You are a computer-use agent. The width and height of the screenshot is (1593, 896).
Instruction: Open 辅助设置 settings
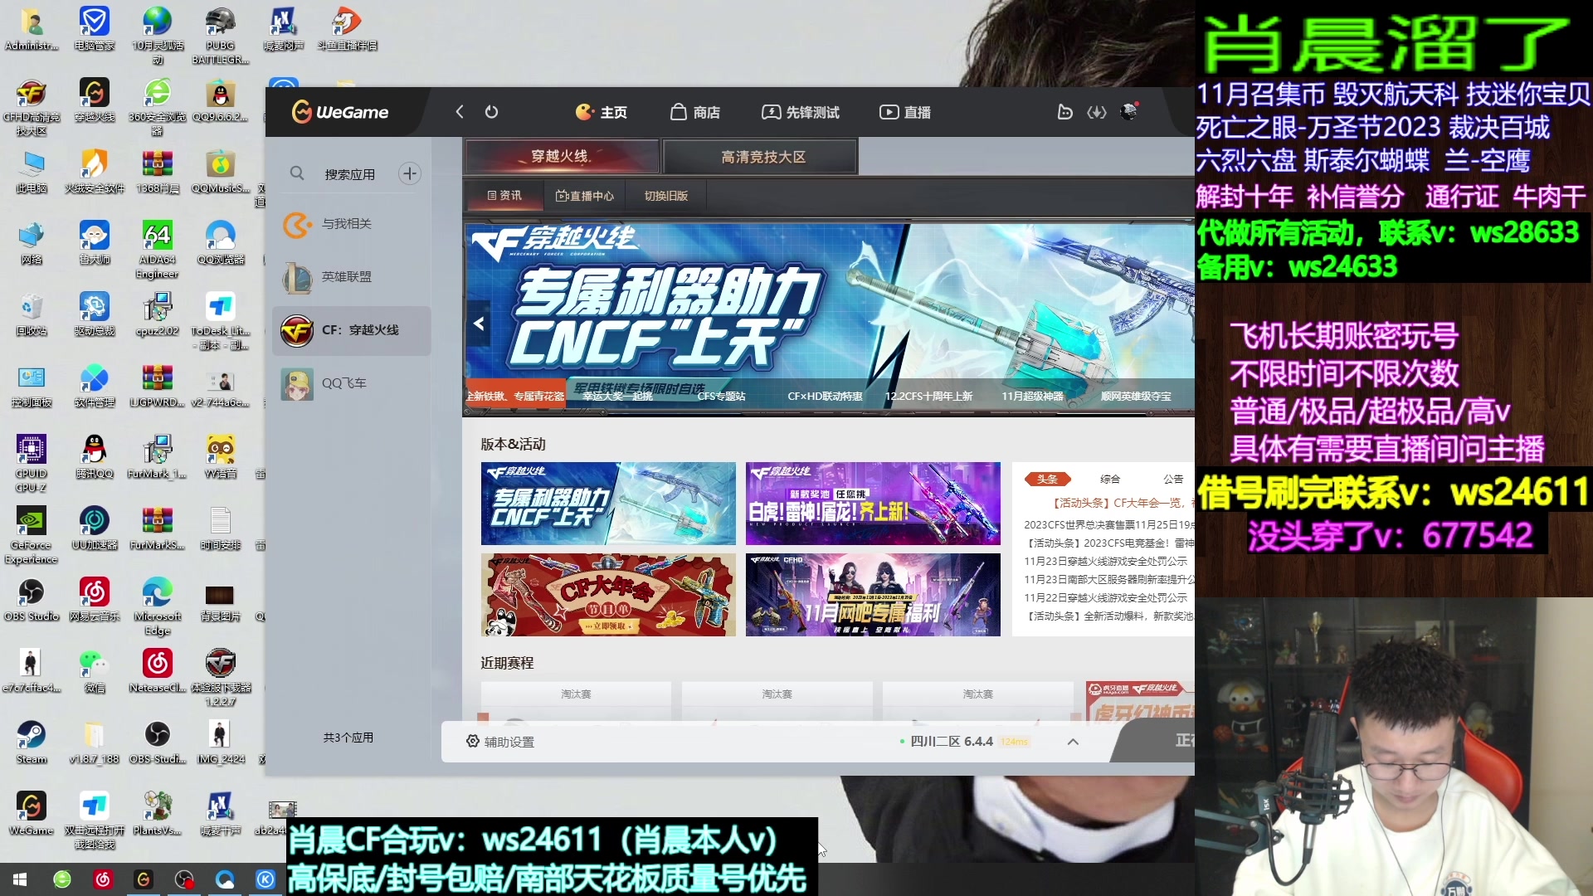tap(500, 742)
